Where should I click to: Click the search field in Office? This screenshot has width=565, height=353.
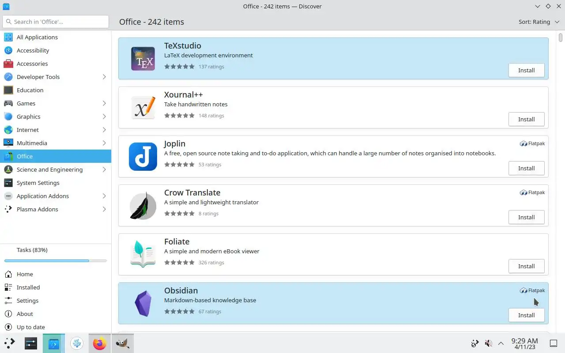click(56, 22)
